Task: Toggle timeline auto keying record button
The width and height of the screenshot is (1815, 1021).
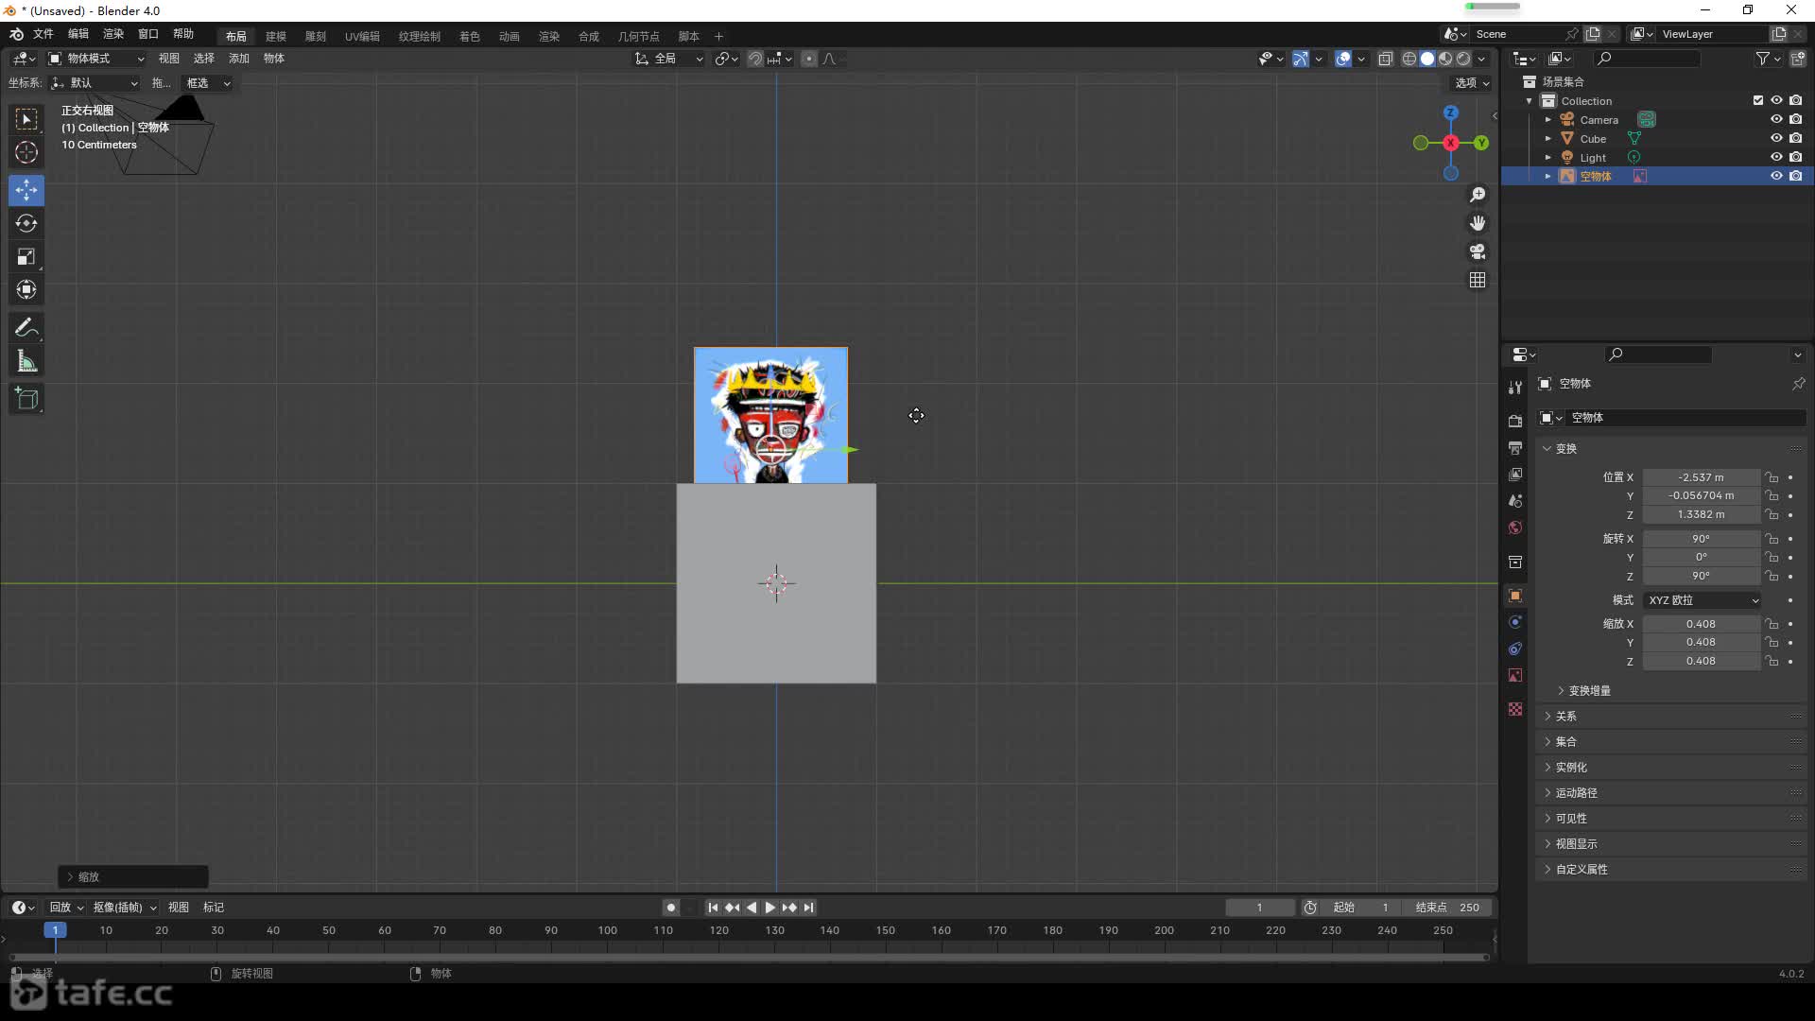Action: (671, 908)
